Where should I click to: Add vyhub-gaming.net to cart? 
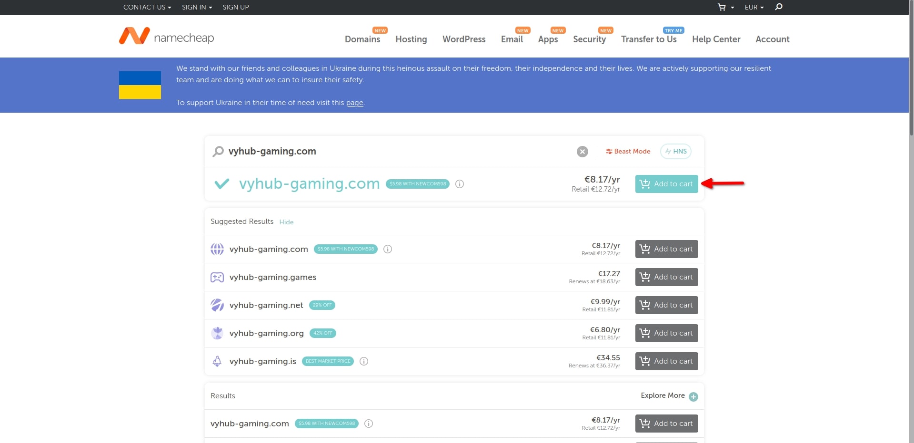(x=666, y=305)
